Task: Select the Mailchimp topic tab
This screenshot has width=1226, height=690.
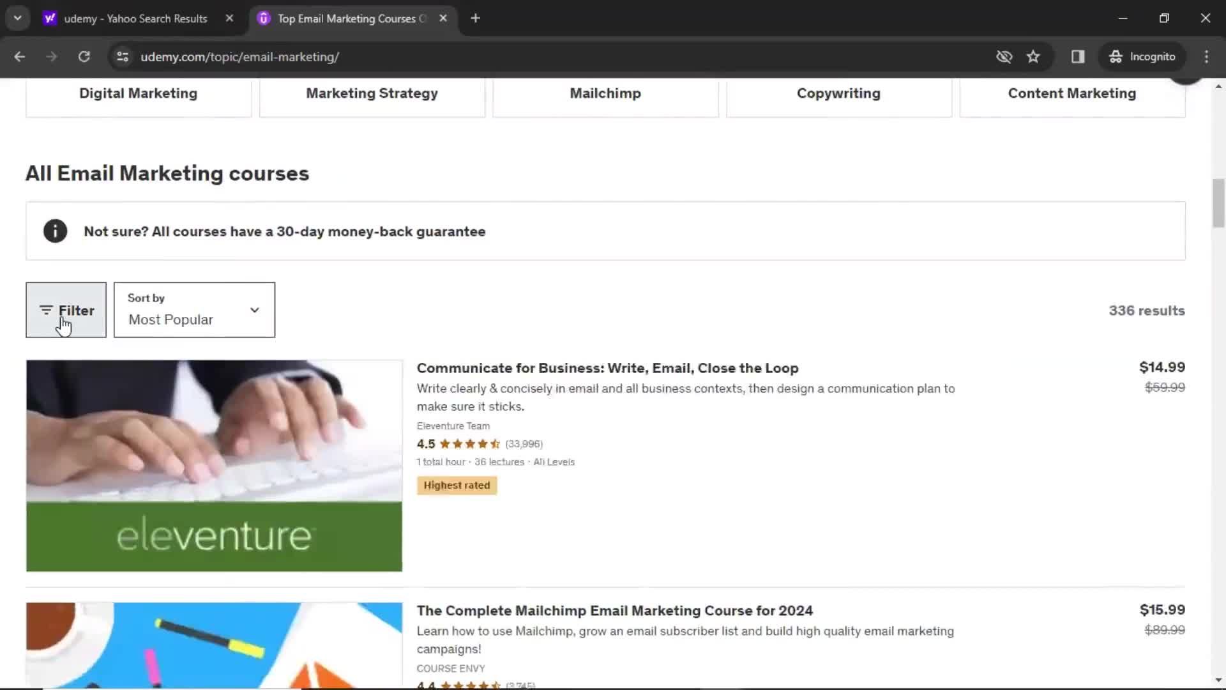Action: [605, 93]
